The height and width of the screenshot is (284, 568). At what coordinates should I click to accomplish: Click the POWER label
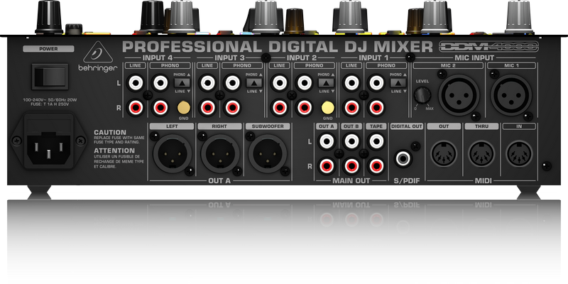point(48,49)
